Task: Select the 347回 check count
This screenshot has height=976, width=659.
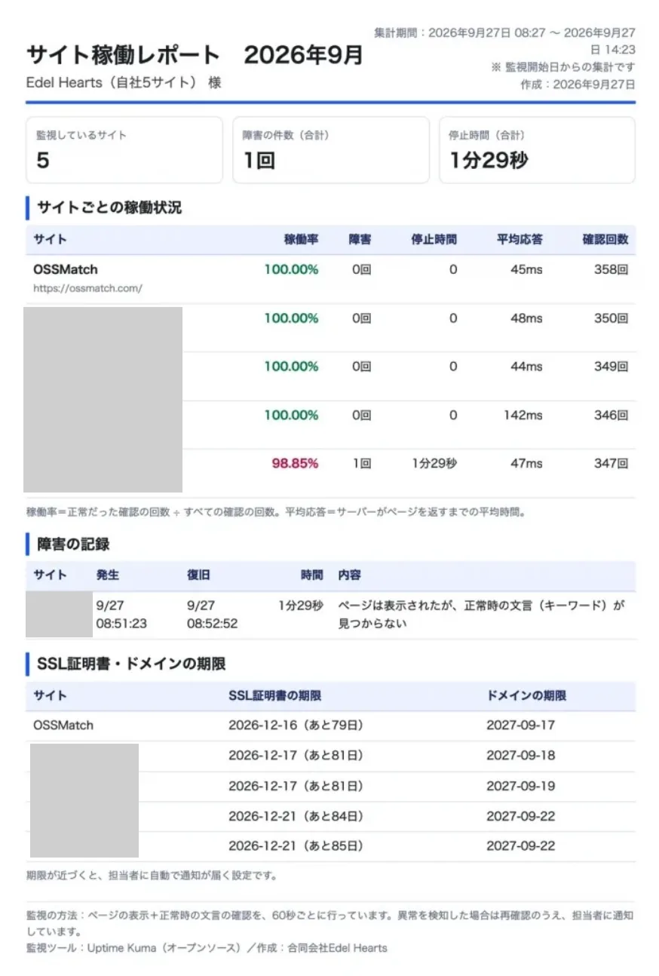Action: click(x=611, y=463)
